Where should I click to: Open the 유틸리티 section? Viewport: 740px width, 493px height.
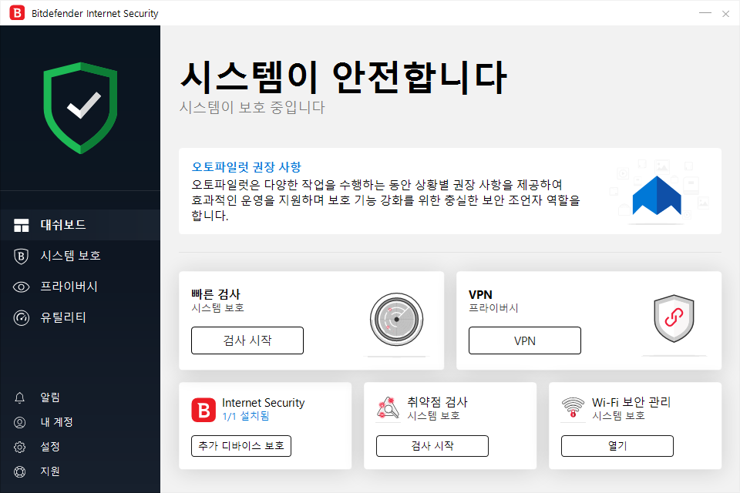click(80, 317)
